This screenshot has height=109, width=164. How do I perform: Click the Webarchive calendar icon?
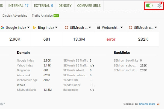pyautogui.click(x=98, y=28)
